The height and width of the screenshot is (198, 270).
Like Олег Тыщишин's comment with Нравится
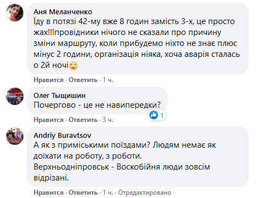point(48,120)
